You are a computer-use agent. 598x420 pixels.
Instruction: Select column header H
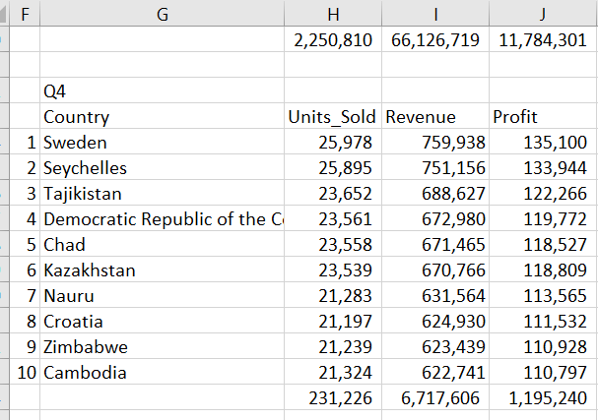[x=333, y=14]
